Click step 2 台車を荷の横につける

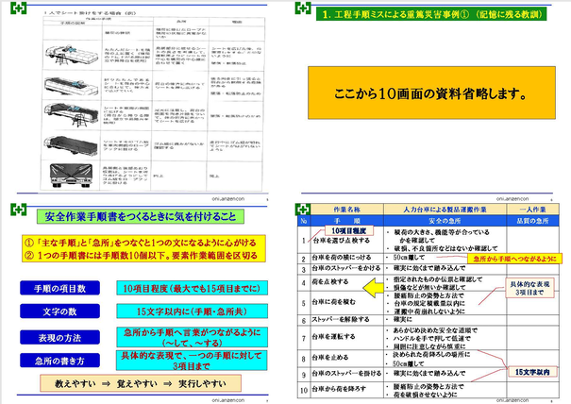(342, 258)
